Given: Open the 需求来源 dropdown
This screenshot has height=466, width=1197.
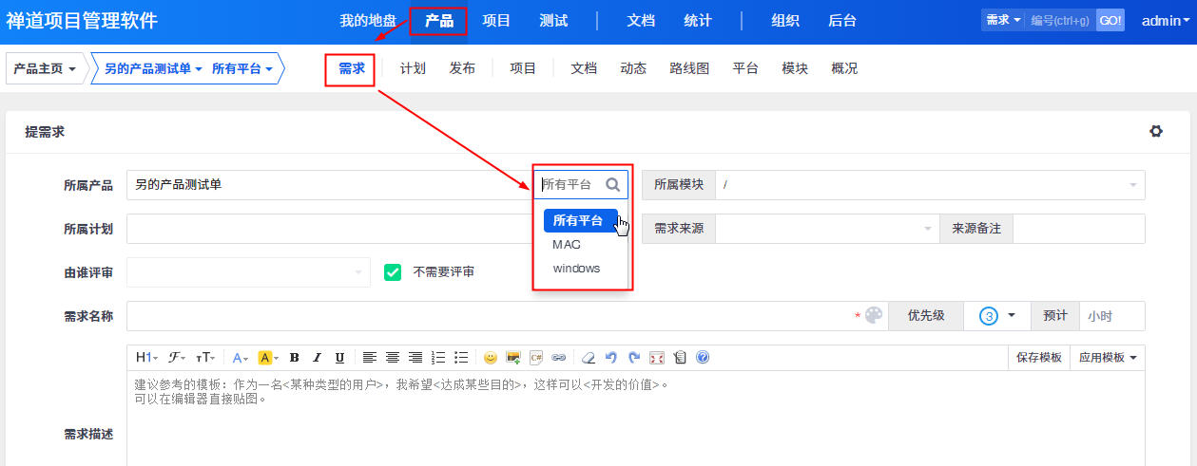Looking at the screenshot, I should click(827, 229).
